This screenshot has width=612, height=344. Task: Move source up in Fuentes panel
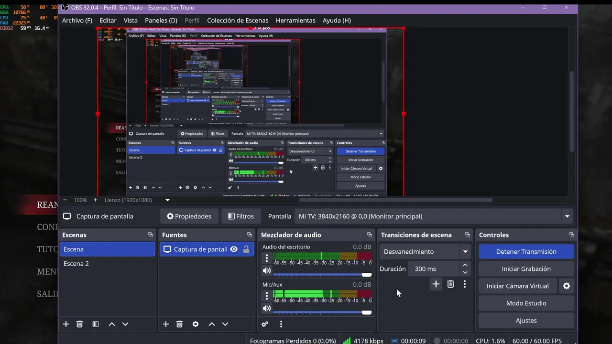click(212, 324)
